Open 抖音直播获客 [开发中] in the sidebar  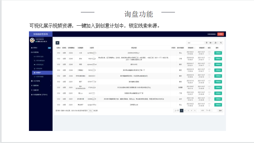coord(41,94)
